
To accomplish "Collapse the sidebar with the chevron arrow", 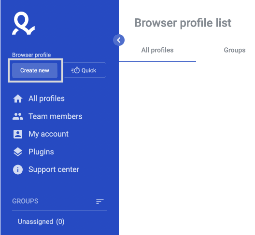I will point(119,40).
